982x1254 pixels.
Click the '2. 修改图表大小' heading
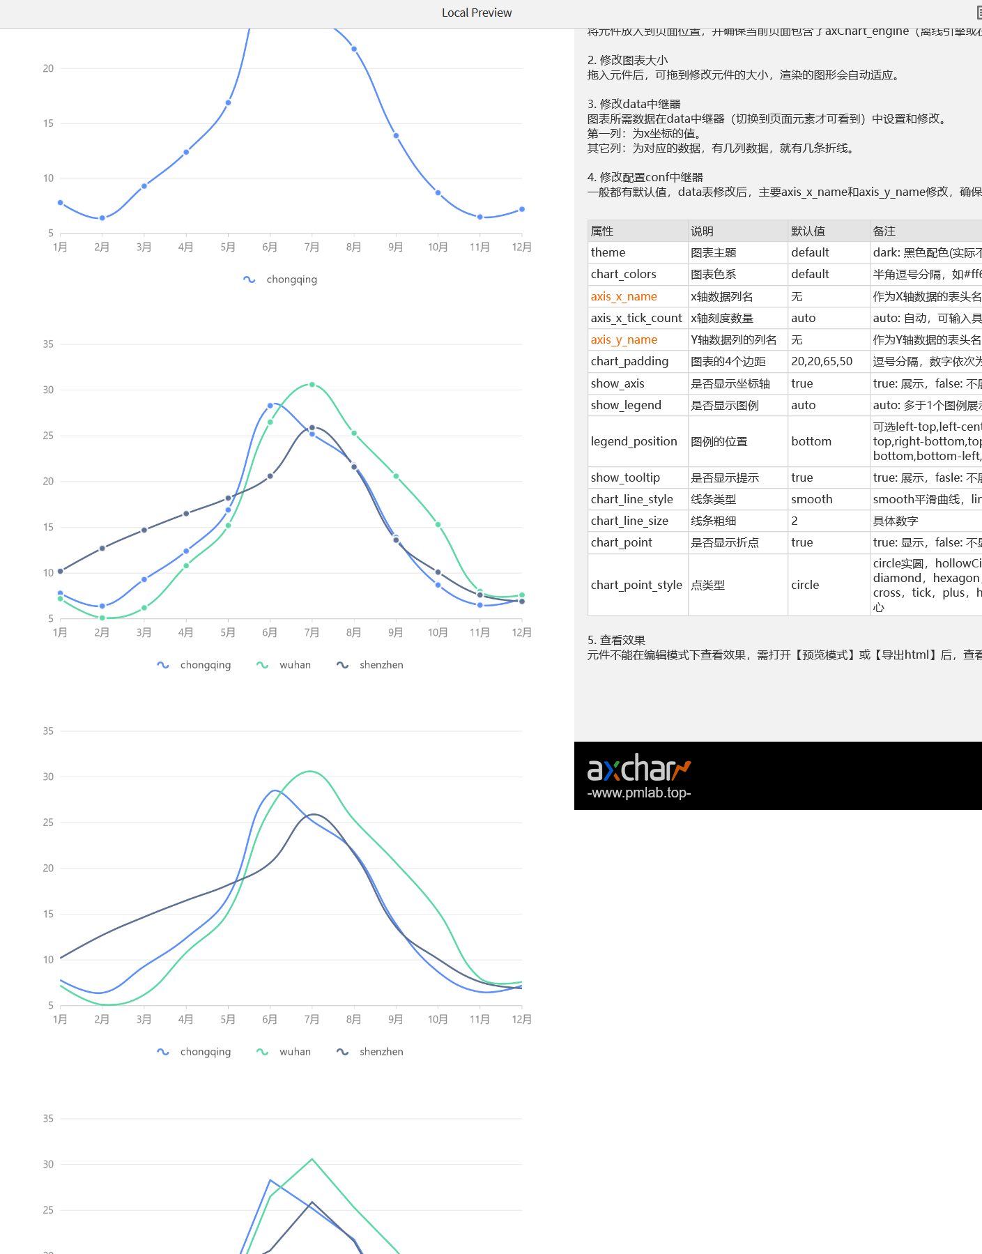point(627,60)
